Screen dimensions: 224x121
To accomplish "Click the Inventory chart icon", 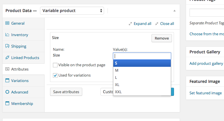I will 7,35.
